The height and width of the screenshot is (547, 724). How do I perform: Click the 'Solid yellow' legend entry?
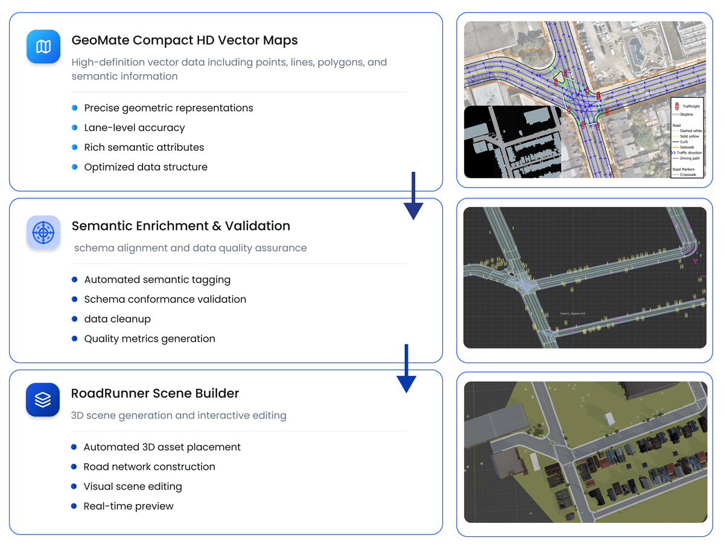tap(686, 136)
